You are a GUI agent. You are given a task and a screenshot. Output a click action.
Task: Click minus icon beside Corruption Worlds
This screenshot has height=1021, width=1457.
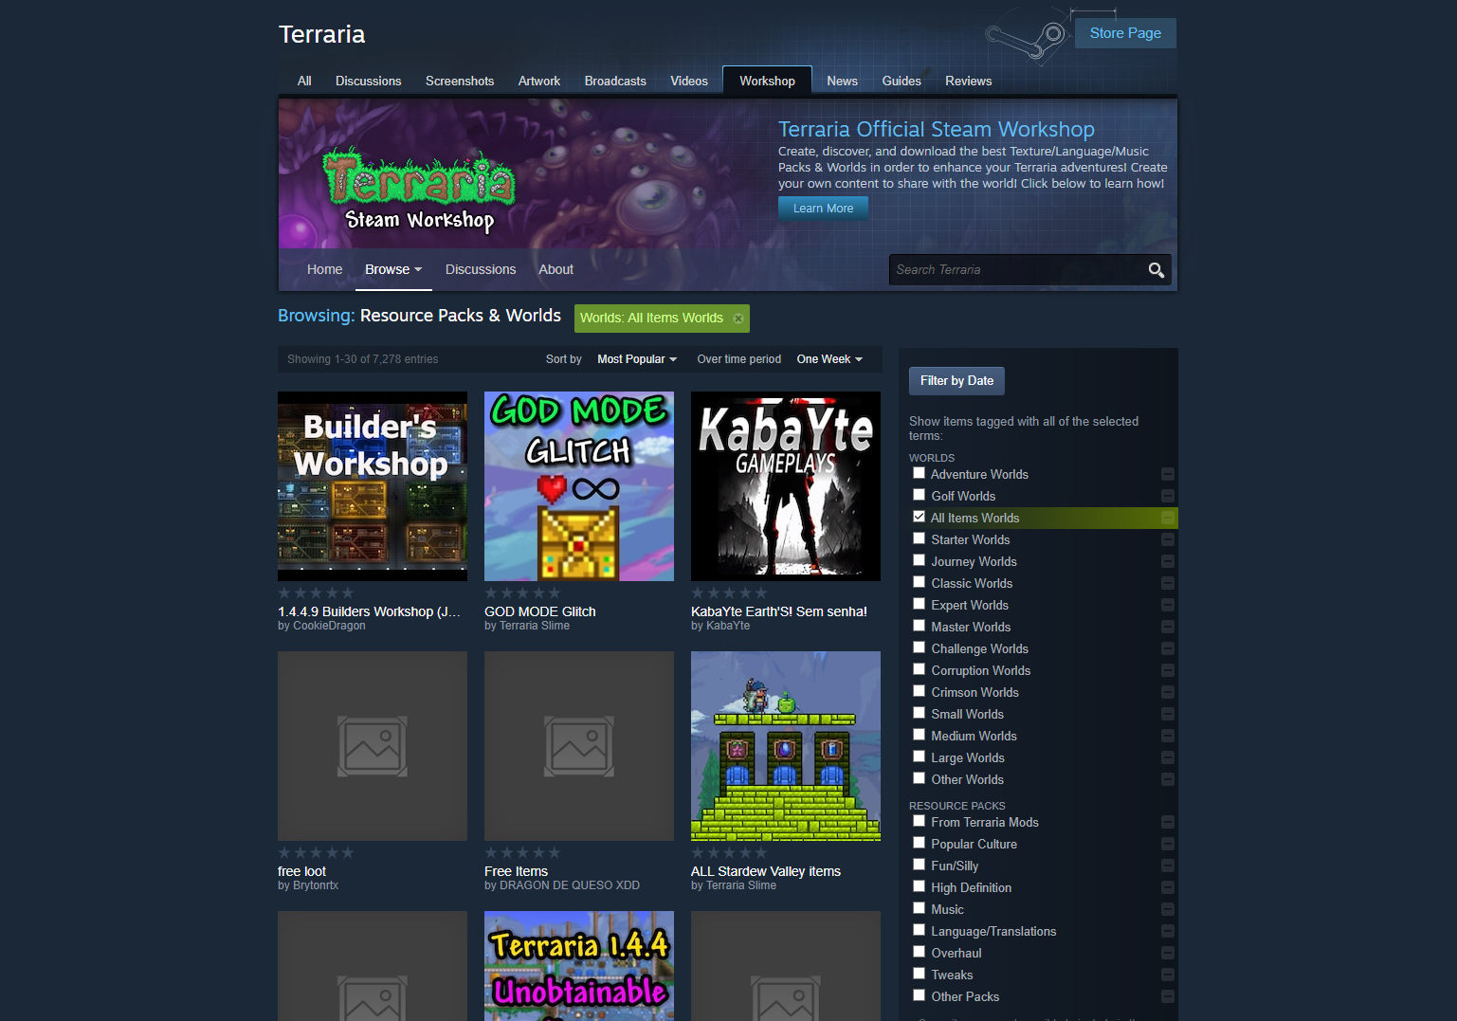coord(1168,670)
